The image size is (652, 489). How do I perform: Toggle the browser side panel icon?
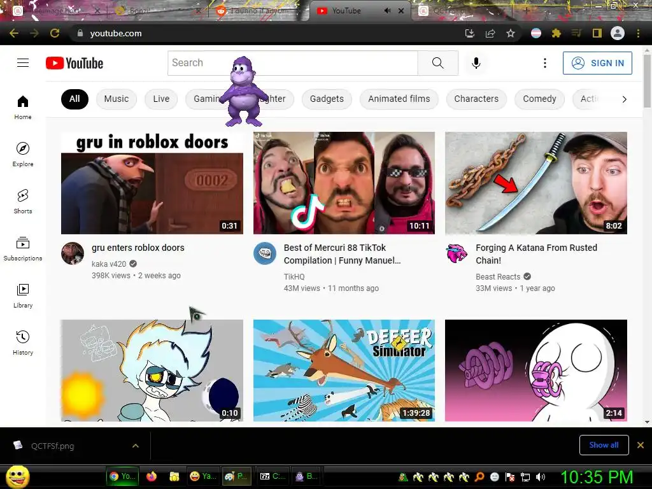[597, 33]
